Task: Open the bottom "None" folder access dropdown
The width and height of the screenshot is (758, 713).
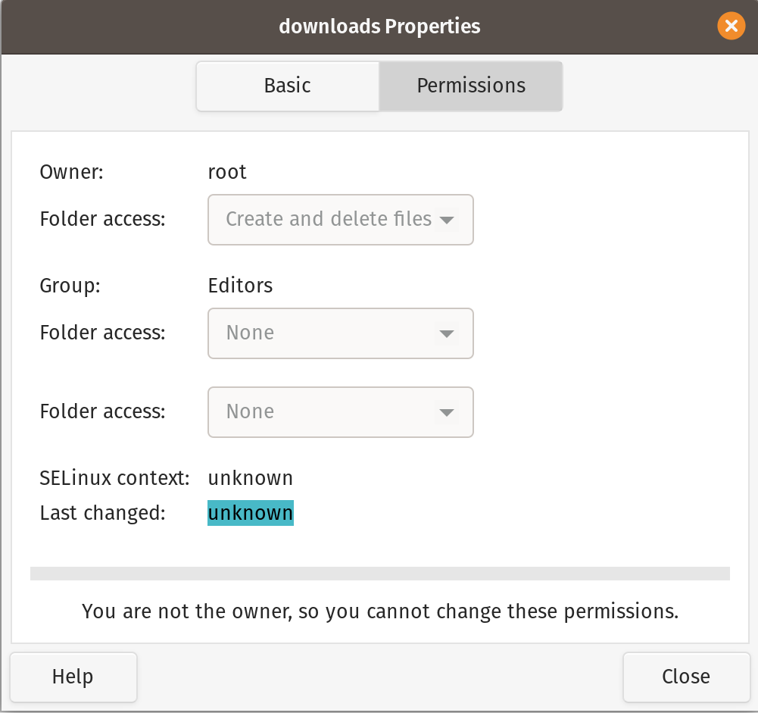Action: pyautogui.click(x=340, y=412)
